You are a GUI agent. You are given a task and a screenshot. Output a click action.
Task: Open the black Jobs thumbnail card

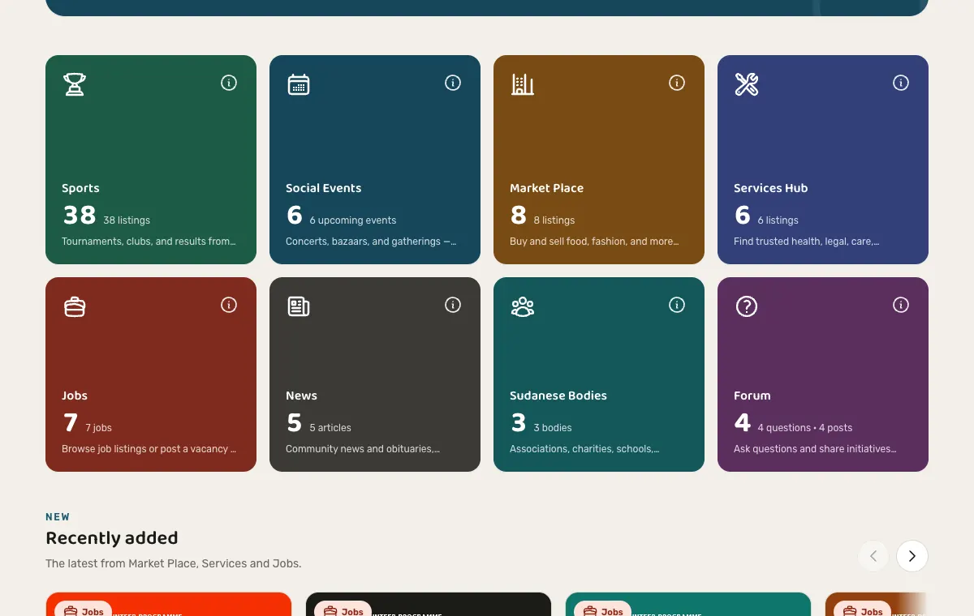[x=429, y=605]
